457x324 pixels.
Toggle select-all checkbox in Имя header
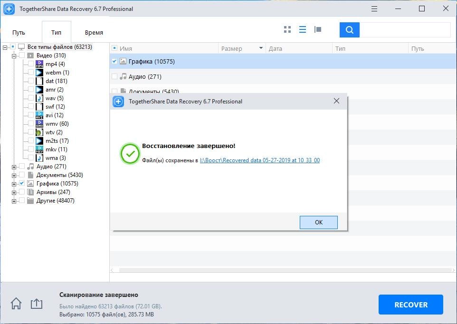point(114,48)
